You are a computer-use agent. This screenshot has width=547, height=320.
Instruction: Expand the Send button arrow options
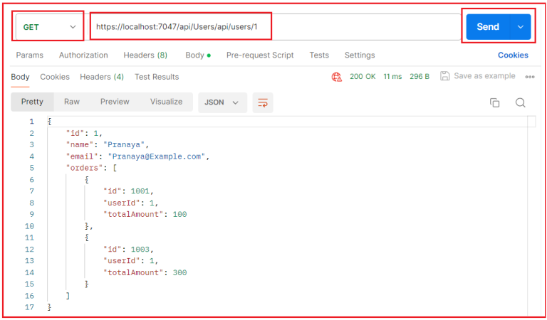pos(520,27)
